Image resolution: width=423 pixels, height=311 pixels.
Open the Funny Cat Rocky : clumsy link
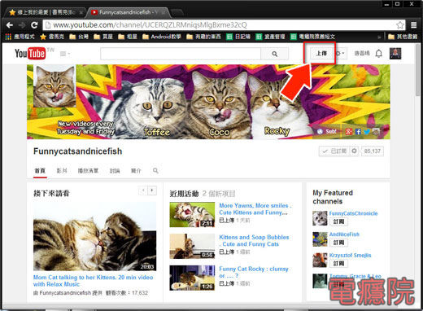pyautogui.click(x=254, y=272)
